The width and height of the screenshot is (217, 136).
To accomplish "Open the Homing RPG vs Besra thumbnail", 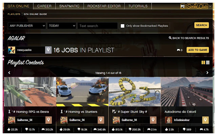I will (x=30, y=92).
